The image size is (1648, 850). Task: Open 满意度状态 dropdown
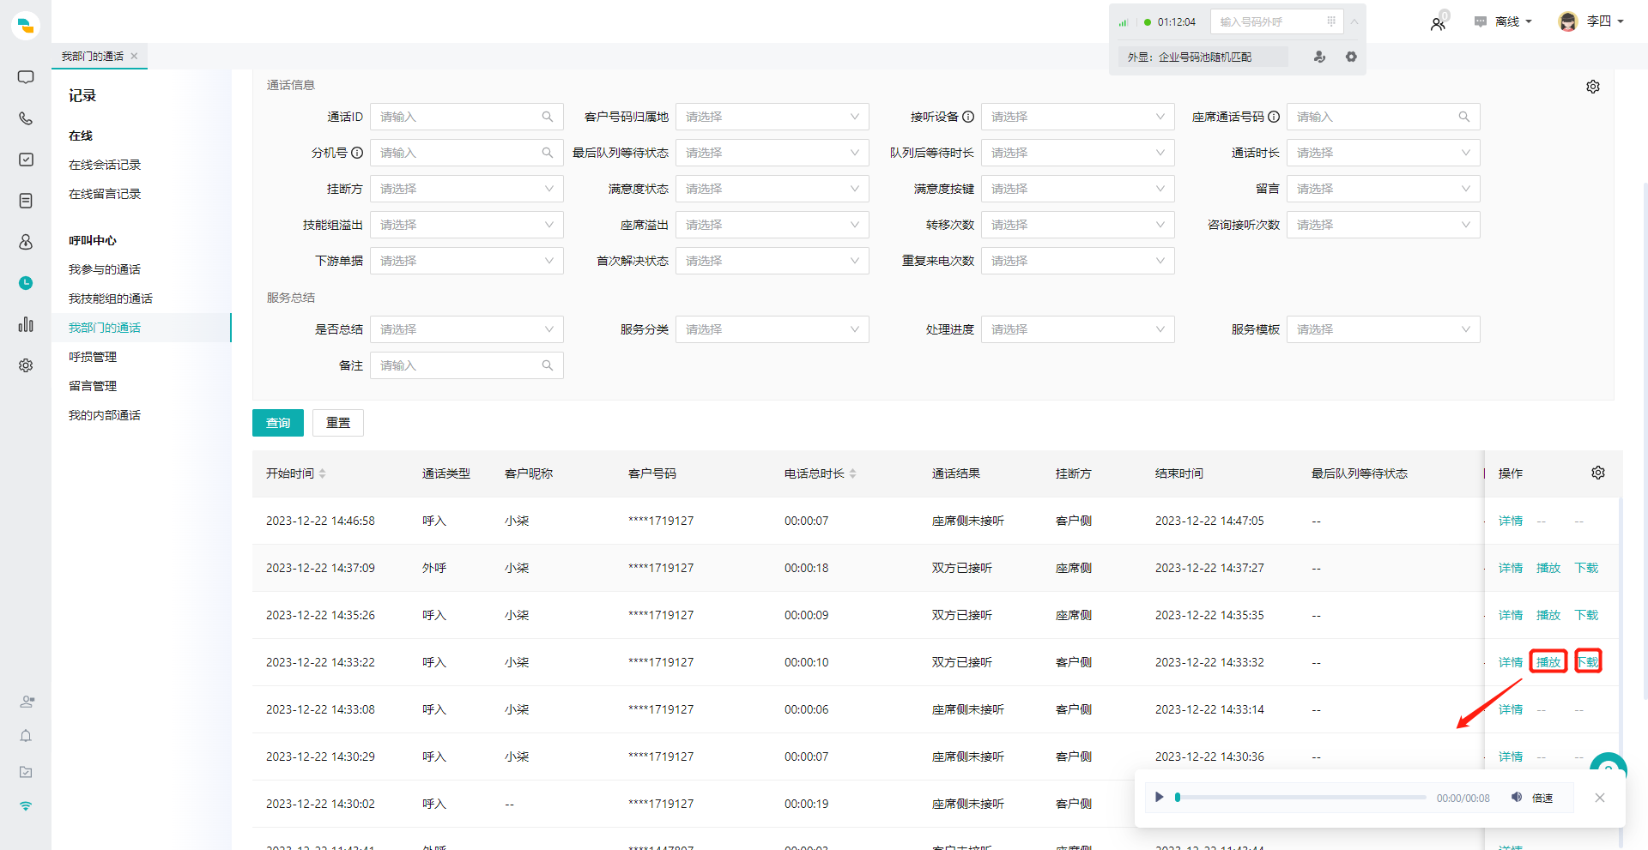point(772,189)
